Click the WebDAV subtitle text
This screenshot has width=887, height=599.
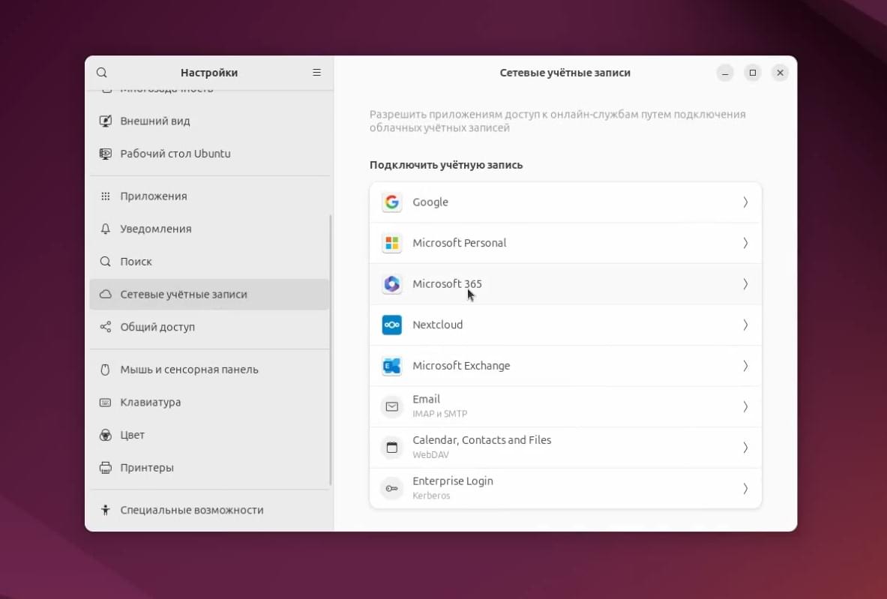coord(431,455)
